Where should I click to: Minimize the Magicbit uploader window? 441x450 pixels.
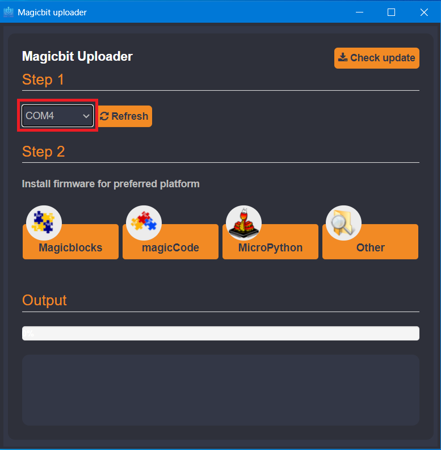(x=359, y=12)
